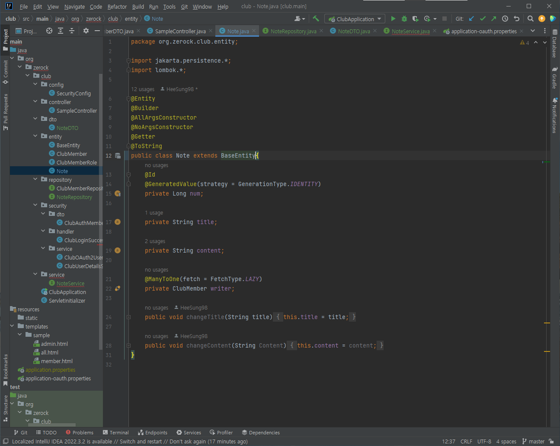Screen dimensions: 560x446
Task: Open the Gradle tool window
Action: point(554,78)
